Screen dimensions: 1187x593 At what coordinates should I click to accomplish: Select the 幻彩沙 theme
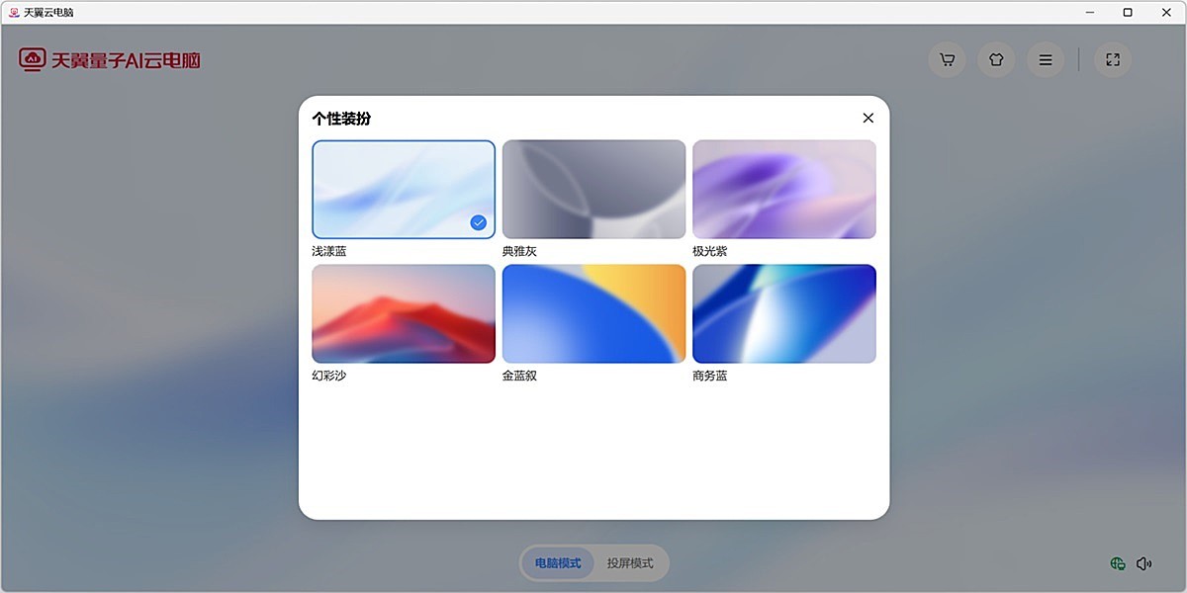[403, 313]
